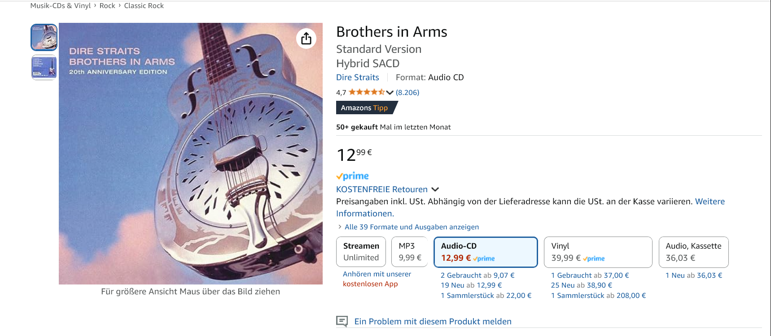Viewport: 771px width, 336px height.
Task: Select the second back-cover thumbnail
Action: [x=44, y=67]
